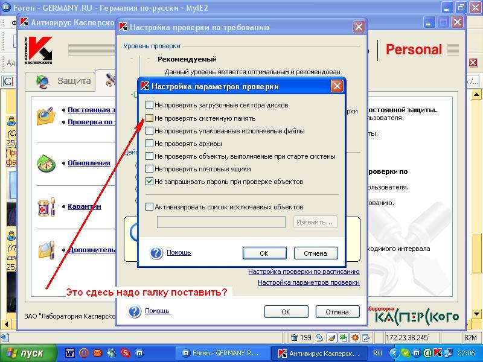This screenshot has width=483, height=362.
Task: Click help icon in on-demand scan window
Action: (x=135, y=311)
